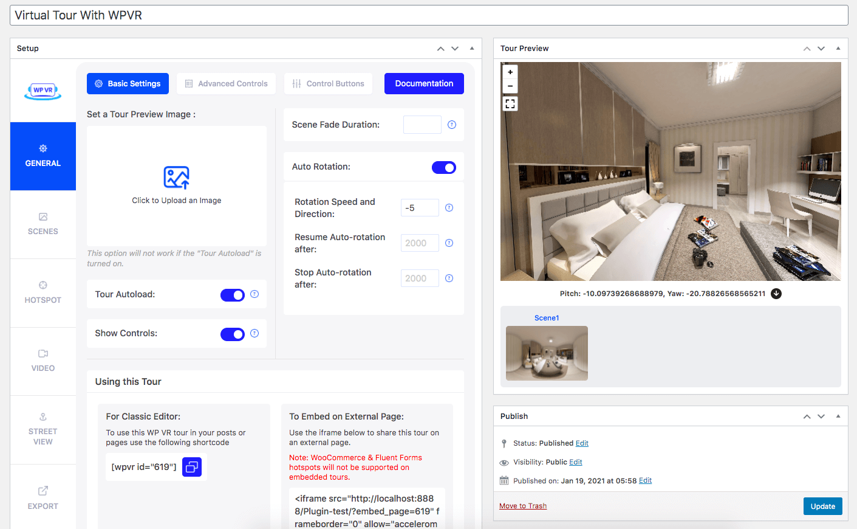Switch to the Video tab
The image size is (857, 529).
click(x=43, y=361)
